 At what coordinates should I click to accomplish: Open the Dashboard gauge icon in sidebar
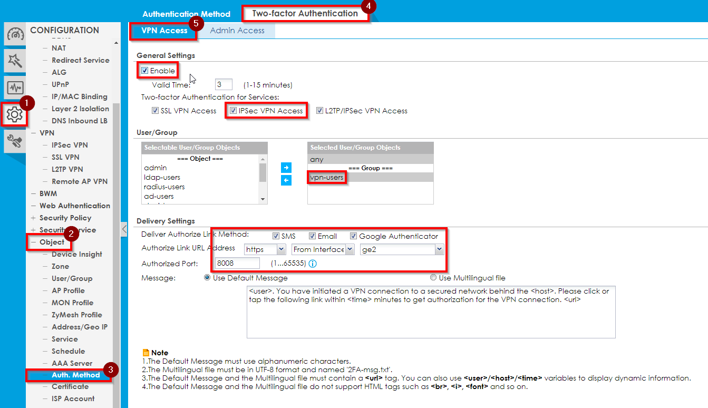coord(14,35)
